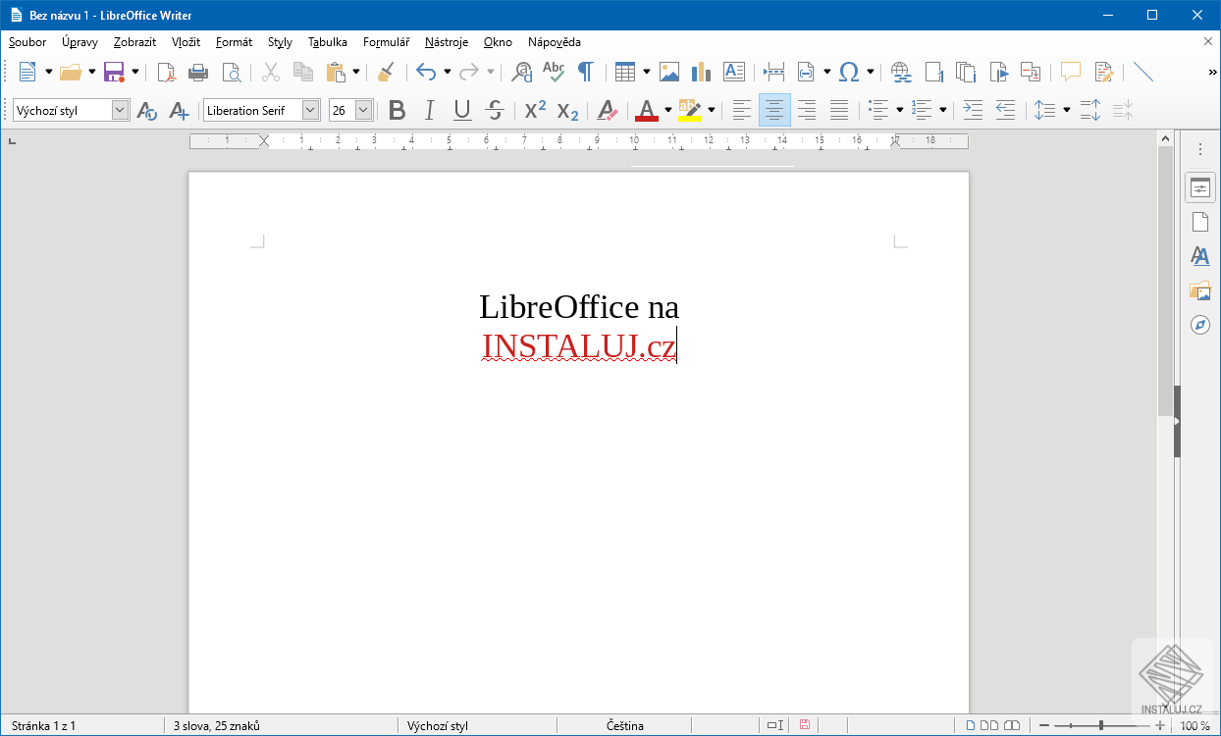Insert an image
The image size is (1221, 736).
[x=669, y=72]
